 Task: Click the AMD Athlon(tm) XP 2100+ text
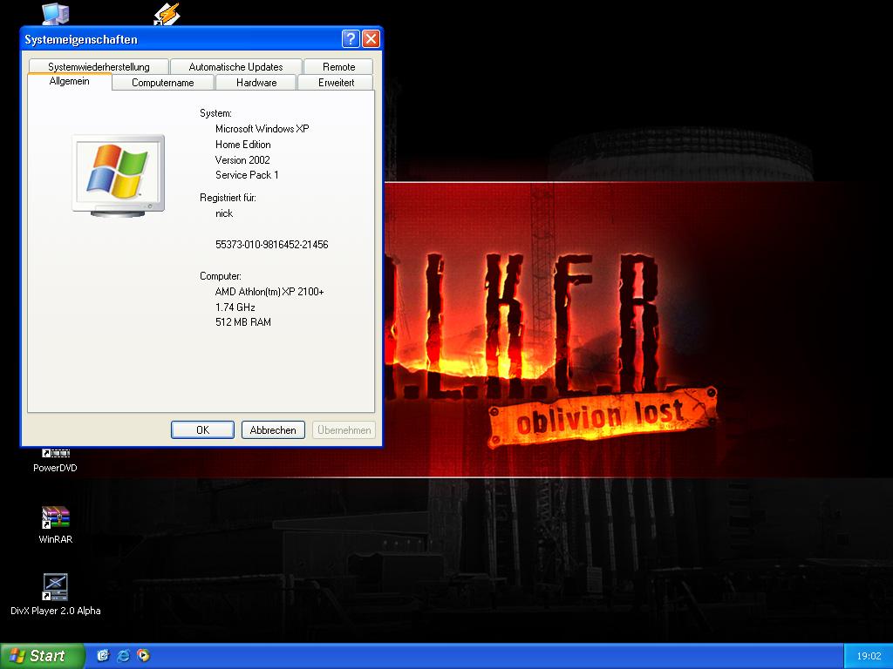point(269,292)
